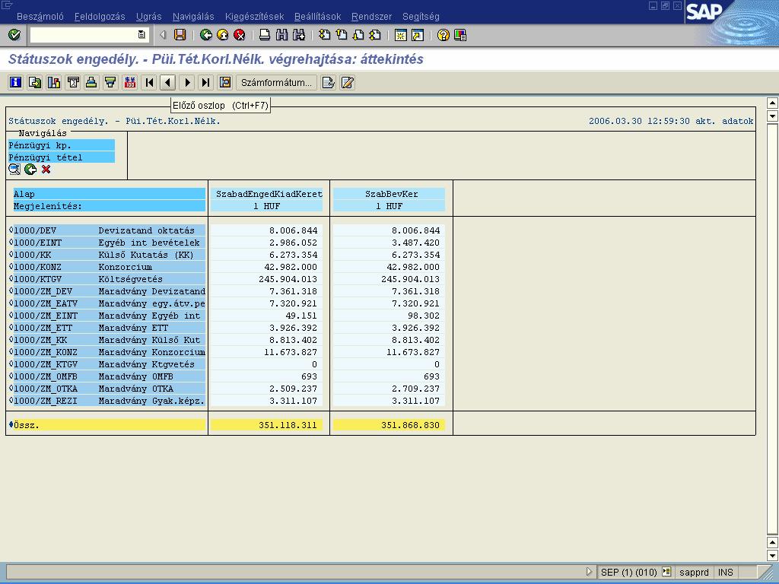
Task: Open the Segítség menu
Action: point(421,17)
